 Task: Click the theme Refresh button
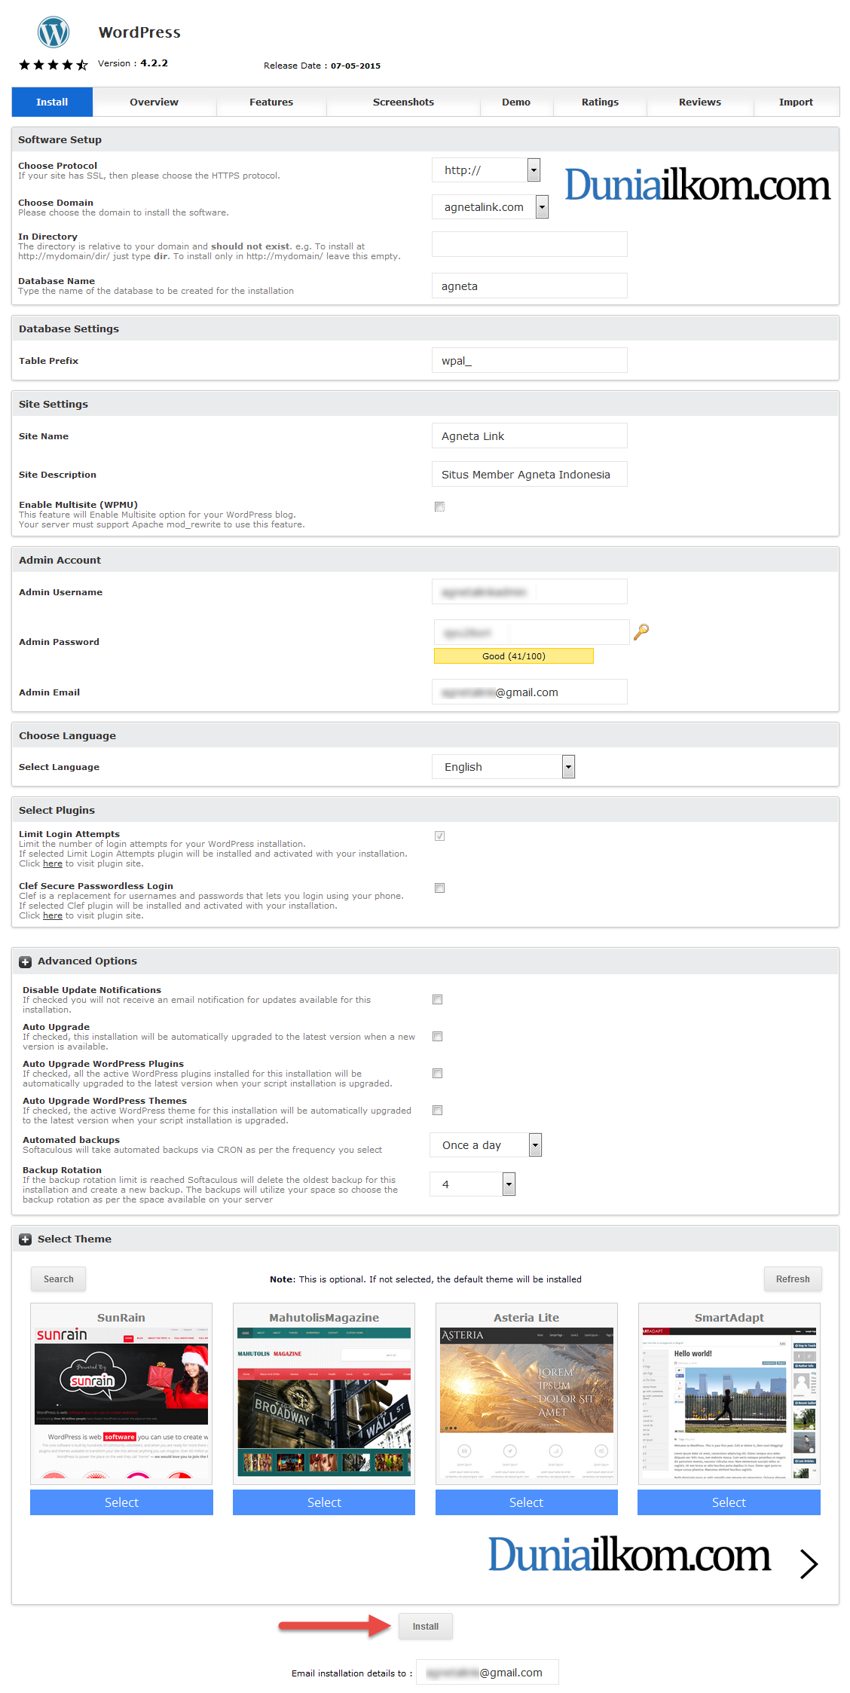(793, 1279)
